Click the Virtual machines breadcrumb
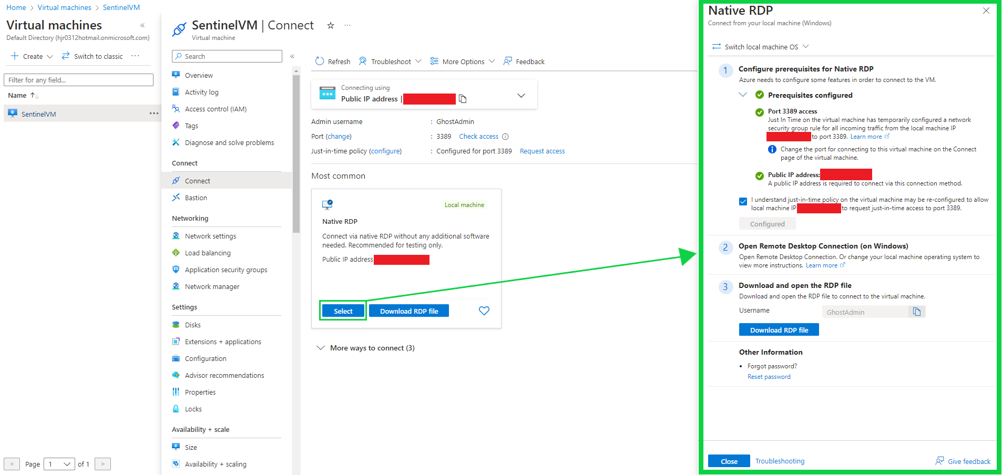The height and width of the screenshot is (475, 1002). point(64,7)
